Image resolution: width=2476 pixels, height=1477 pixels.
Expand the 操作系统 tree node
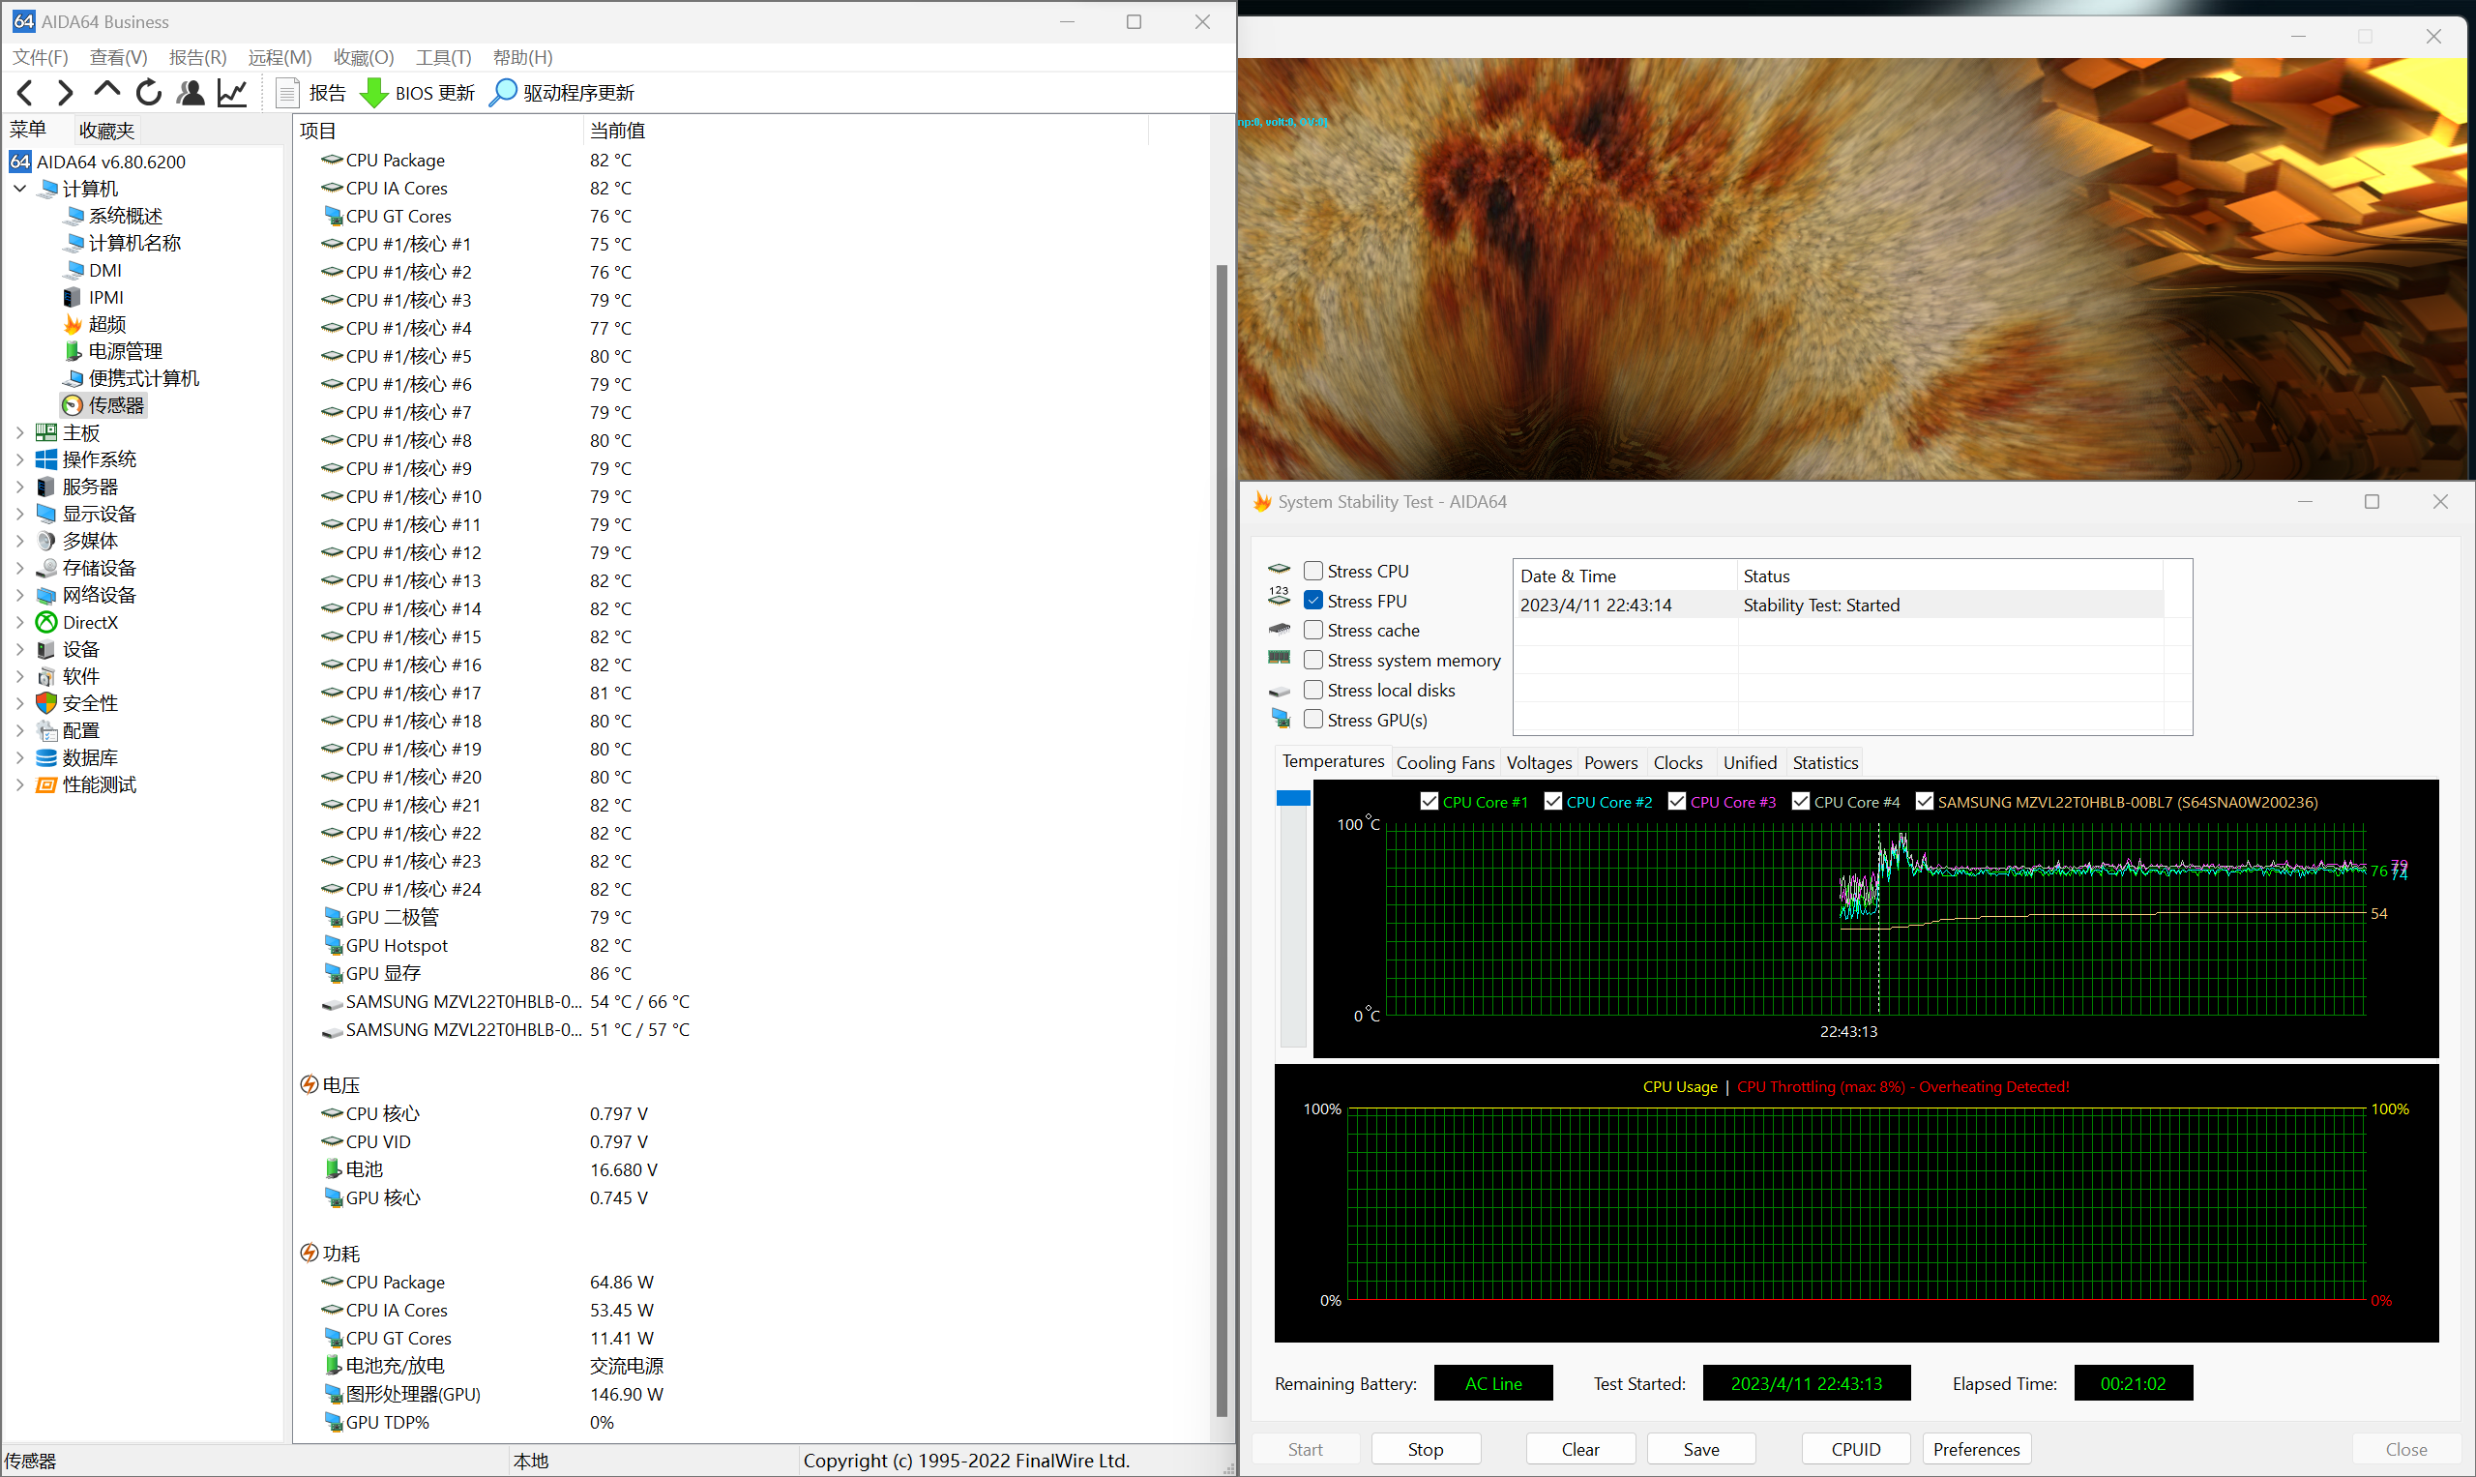20,459
